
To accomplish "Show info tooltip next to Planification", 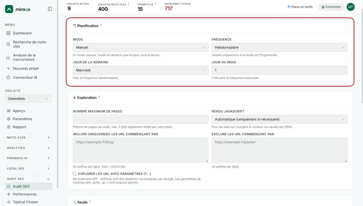I will point(101,25).
